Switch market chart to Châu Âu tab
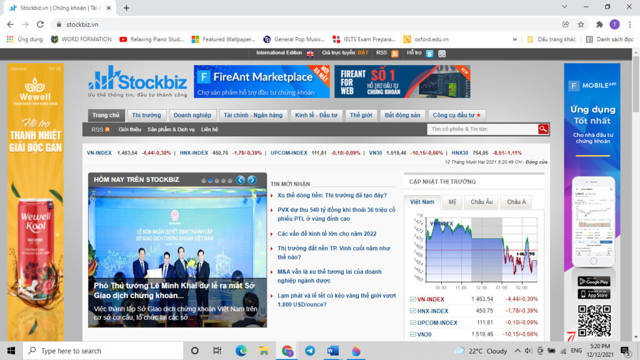Viewport: 640px width, 360px height. (x=482, y=202)
